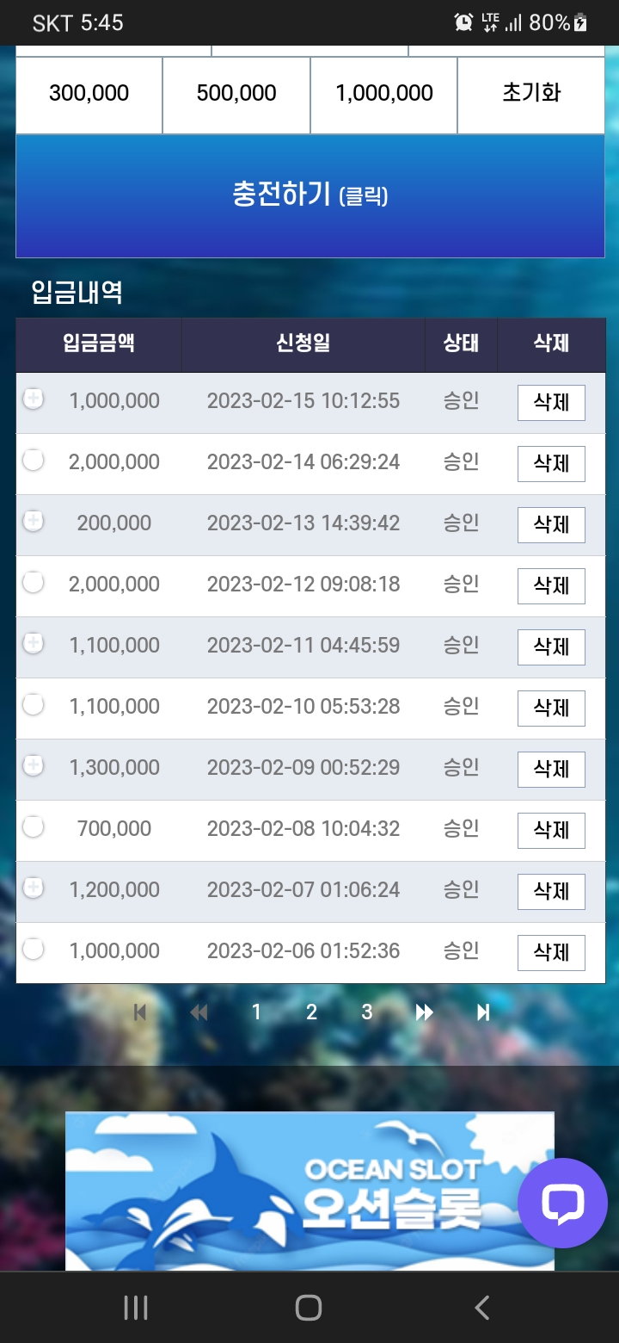Open page 3 of deposit history
Viewport: 619px width, 1343px height.
tap(367, 1012)
